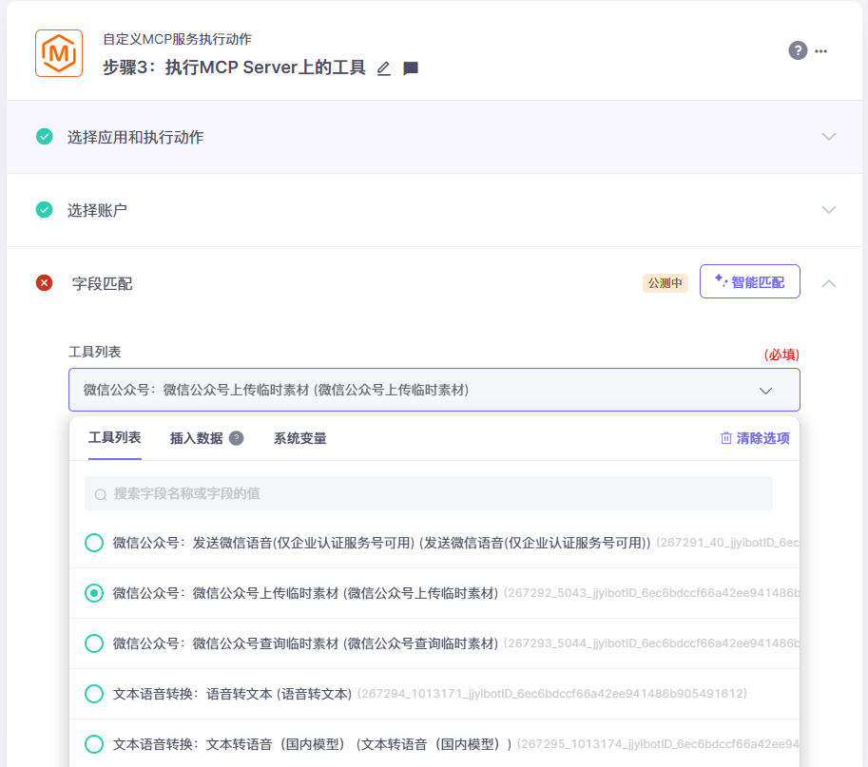Click the orange MCP service logo icon
Screen dimensions: 868x767
click(x=59, y=53)
